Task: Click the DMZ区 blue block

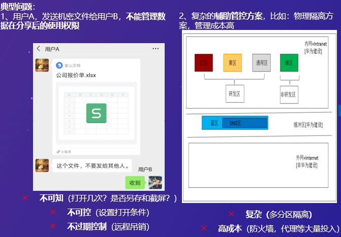Action: pos(244,123)
